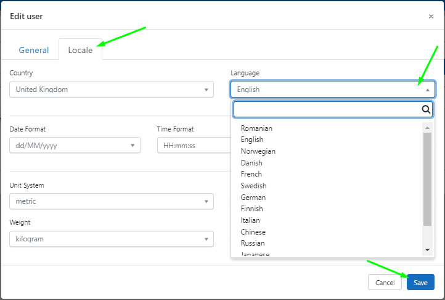Pick German in the language list
Screen dimensions: 445x300
[x=253, y=198]
